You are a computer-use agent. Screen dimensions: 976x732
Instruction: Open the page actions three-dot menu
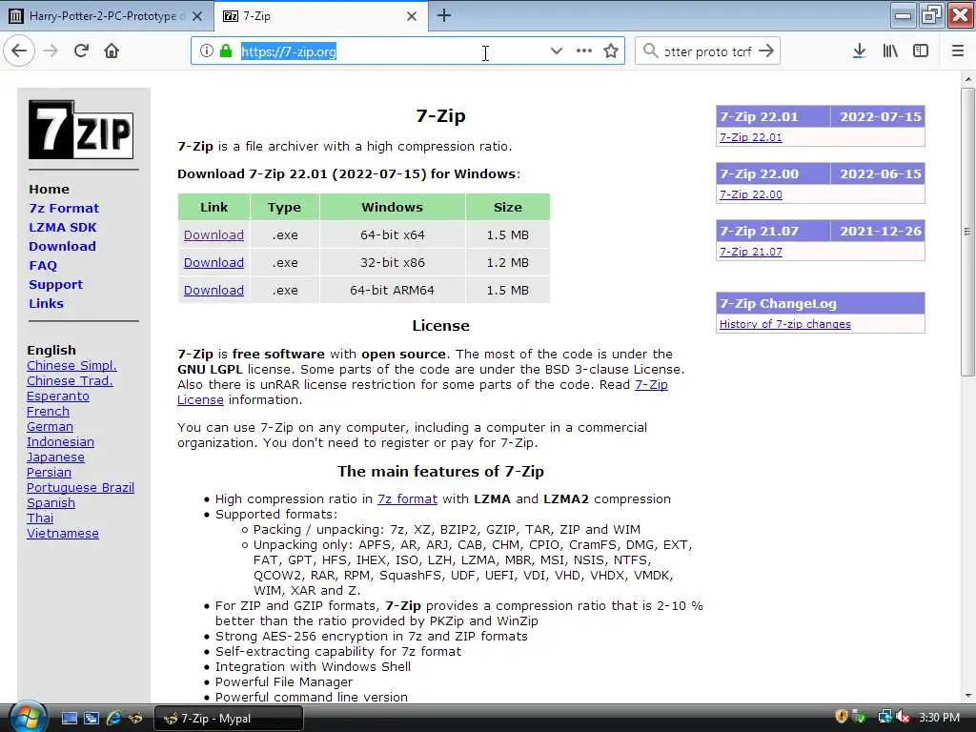point(584,51)
